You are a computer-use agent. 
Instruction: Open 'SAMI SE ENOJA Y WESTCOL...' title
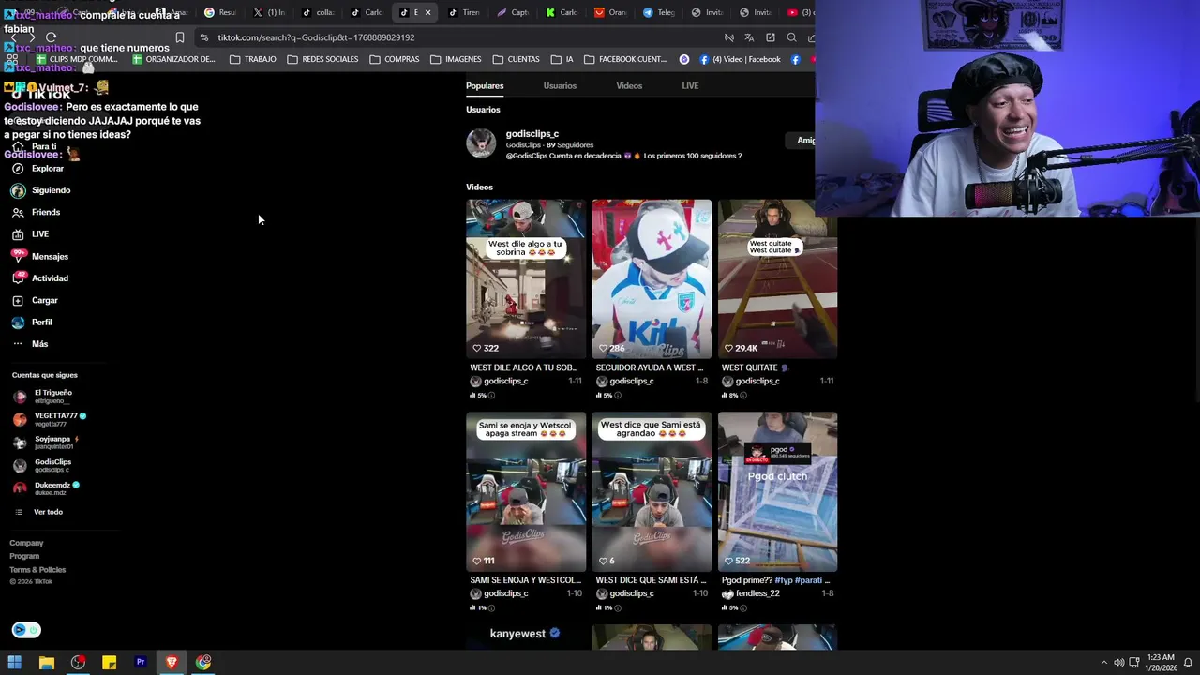[526, 580]
